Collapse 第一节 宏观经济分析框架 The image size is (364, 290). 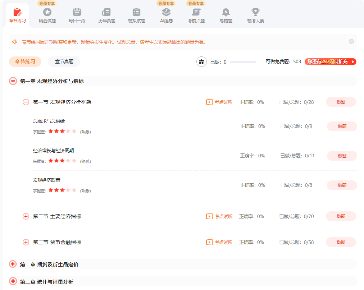(26, 102)
